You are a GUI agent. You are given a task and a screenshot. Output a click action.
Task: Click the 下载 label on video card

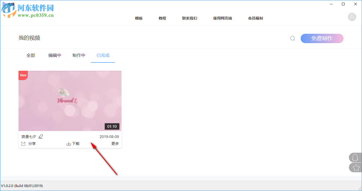pyautogui.click(x=76, y=144)
